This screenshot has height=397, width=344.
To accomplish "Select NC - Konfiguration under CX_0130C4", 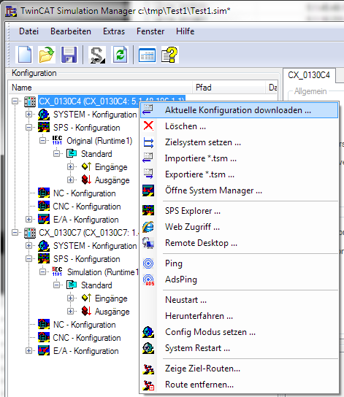I will coord(84,193).
